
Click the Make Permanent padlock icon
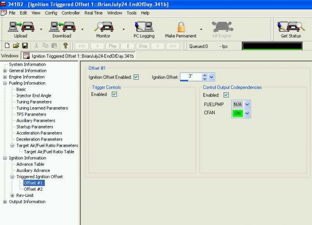(x=180, y=27)
